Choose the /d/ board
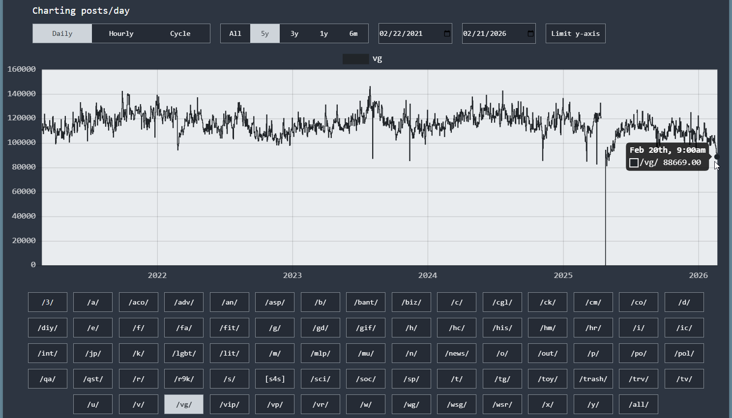Viewport: 732px width, 418px height. tap(684, 302)
